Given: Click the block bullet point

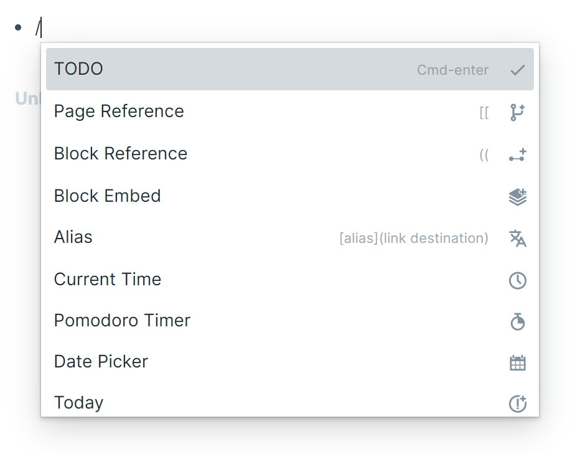Looking at the screenshot, I should point(18,27).
